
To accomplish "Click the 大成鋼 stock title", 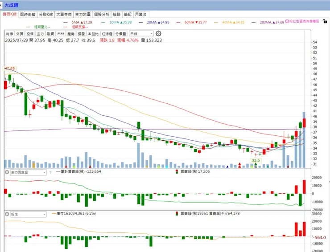I will (x=11, y=5).
